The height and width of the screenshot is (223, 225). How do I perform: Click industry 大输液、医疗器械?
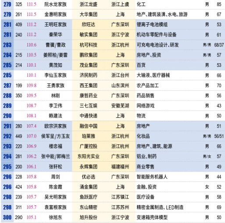click(153, 76)
